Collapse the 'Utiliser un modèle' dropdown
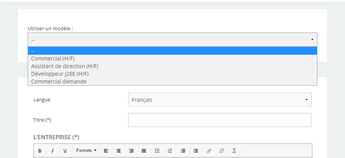 pyautogui.click(x=173, y=40)
